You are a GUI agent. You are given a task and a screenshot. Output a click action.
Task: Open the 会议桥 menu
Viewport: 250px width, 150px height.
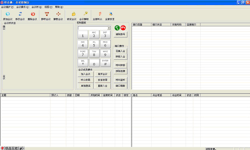pos(37,7)
